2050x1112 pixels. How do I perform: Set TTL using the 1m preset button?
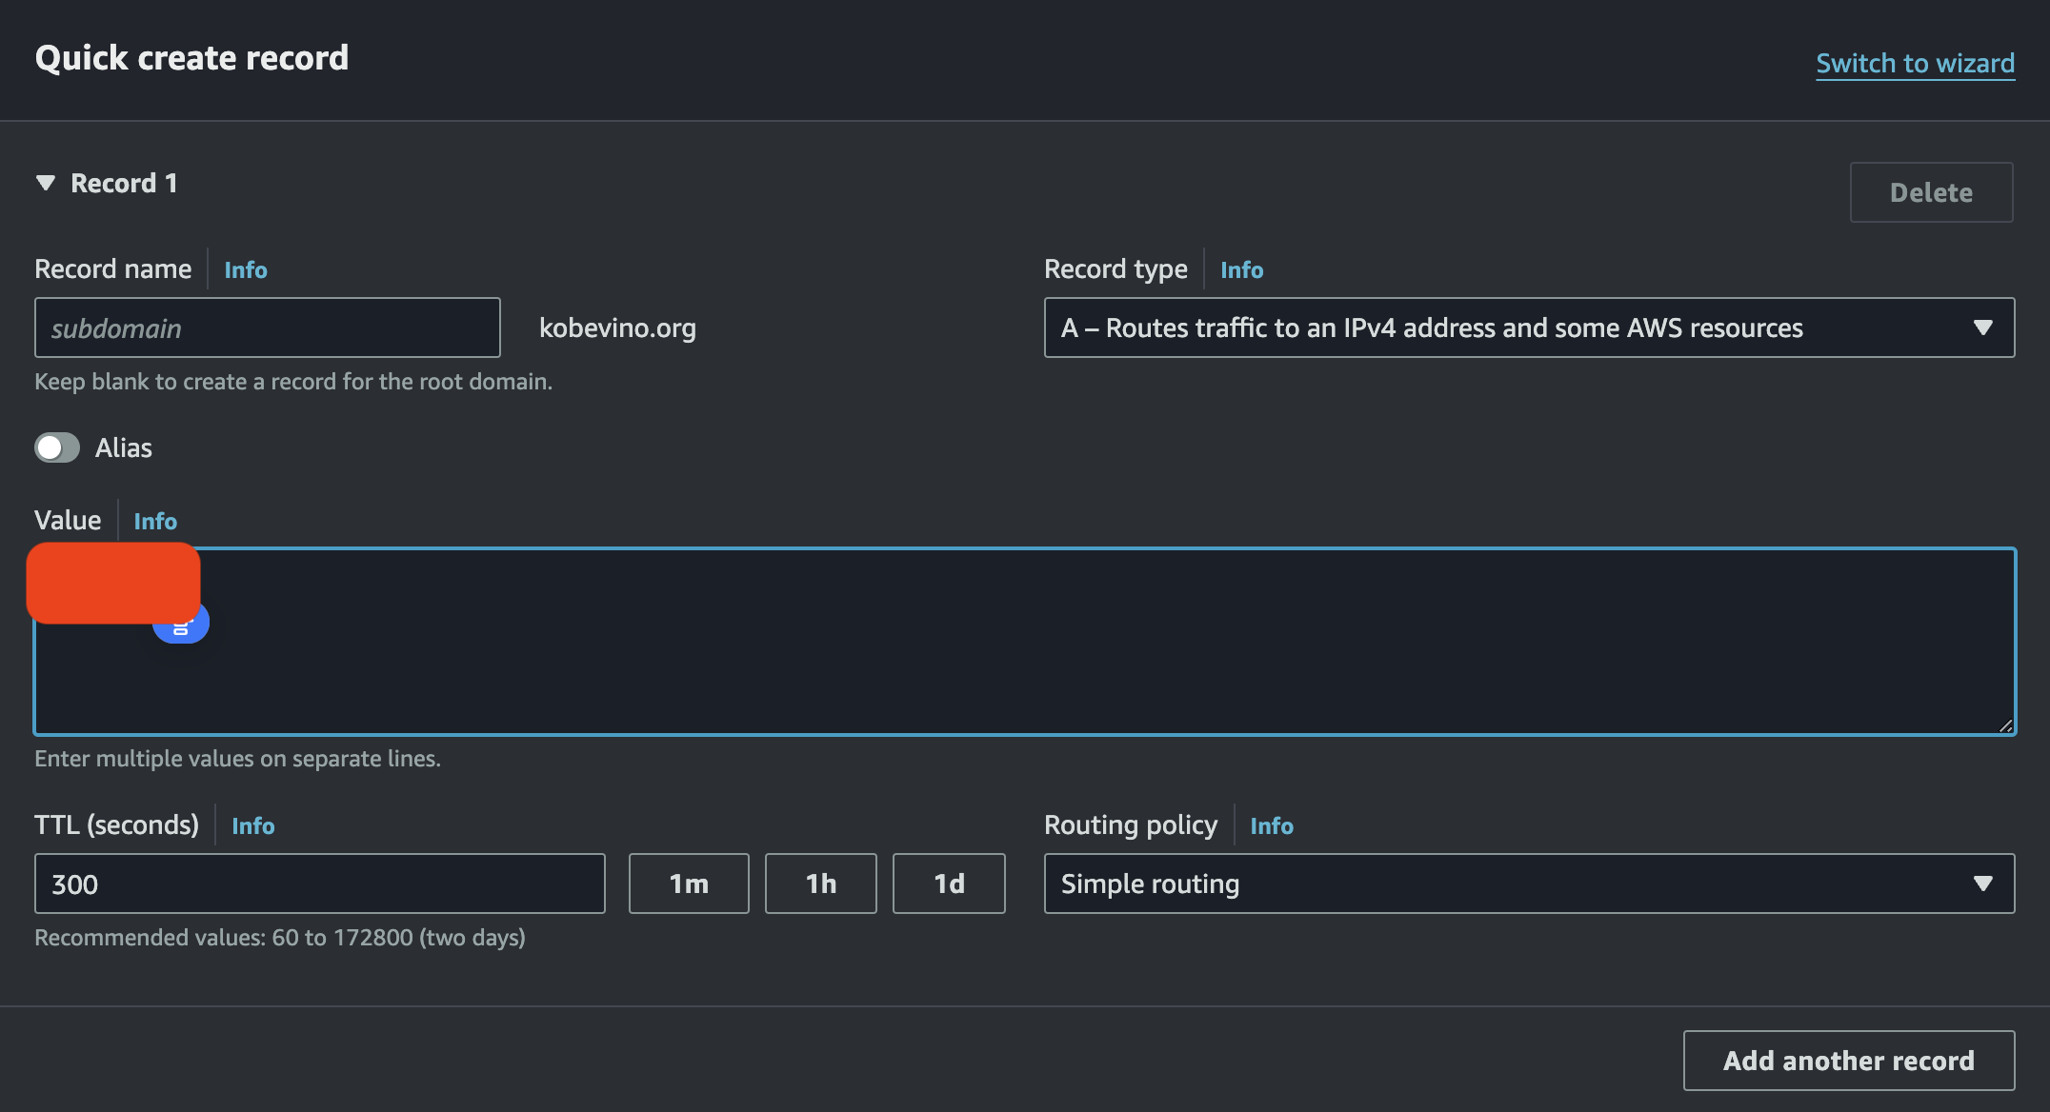(688, 884)
